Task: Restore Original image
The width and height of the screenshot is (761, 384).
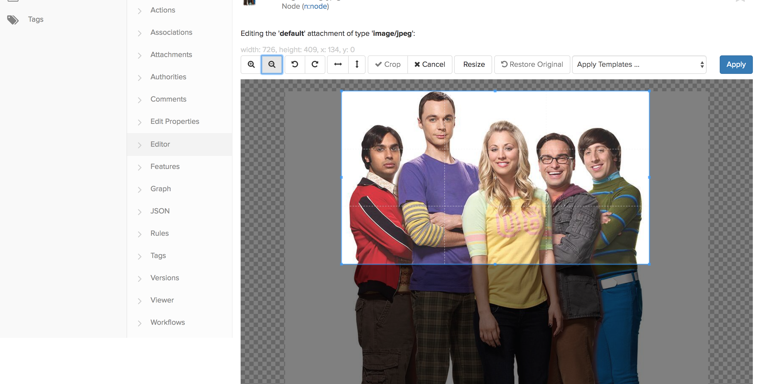Action: pos(532,64)
